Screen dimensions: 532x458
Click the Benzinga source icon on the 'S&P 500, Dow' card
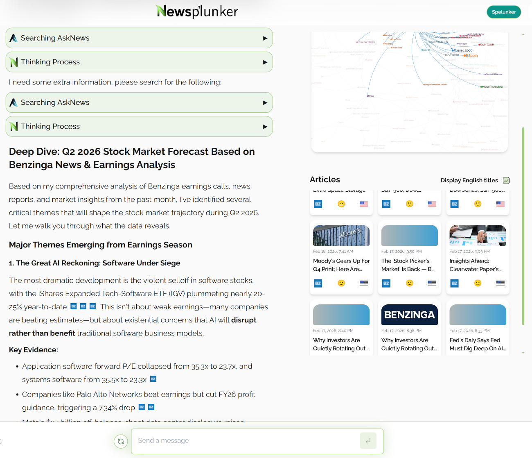click(386, 204)
